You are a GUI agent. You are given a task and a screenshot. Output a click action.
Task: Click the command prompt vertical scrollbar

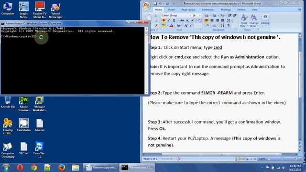146,61
